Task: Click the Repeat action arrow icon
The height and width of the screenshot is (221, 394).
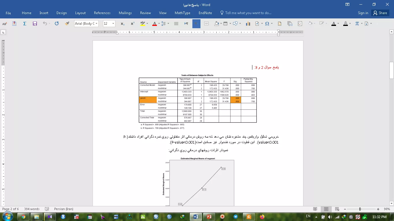Action: (x=57, y=24)
